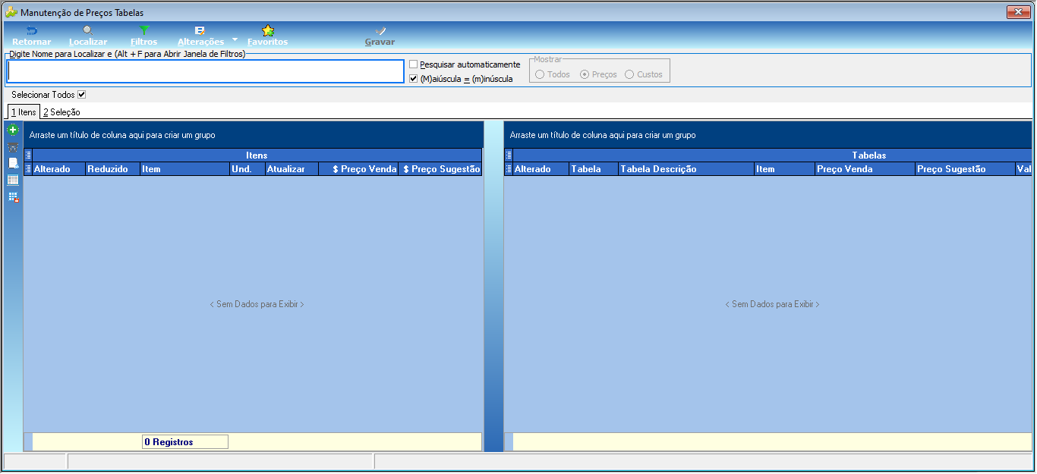Click the Tabelas band header
Image resolution: width=1037 pixels, height=474 pixels.
[772, 155]
